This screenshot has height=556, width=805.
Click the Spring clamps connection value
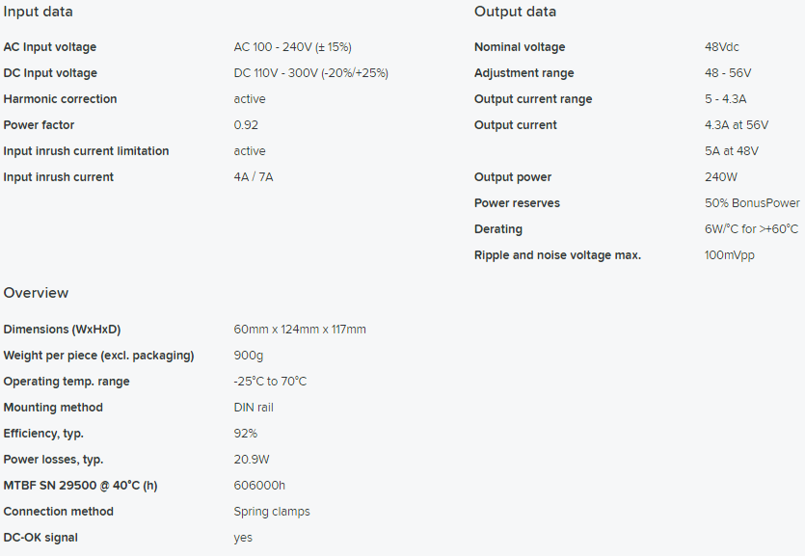coord(272,512)
